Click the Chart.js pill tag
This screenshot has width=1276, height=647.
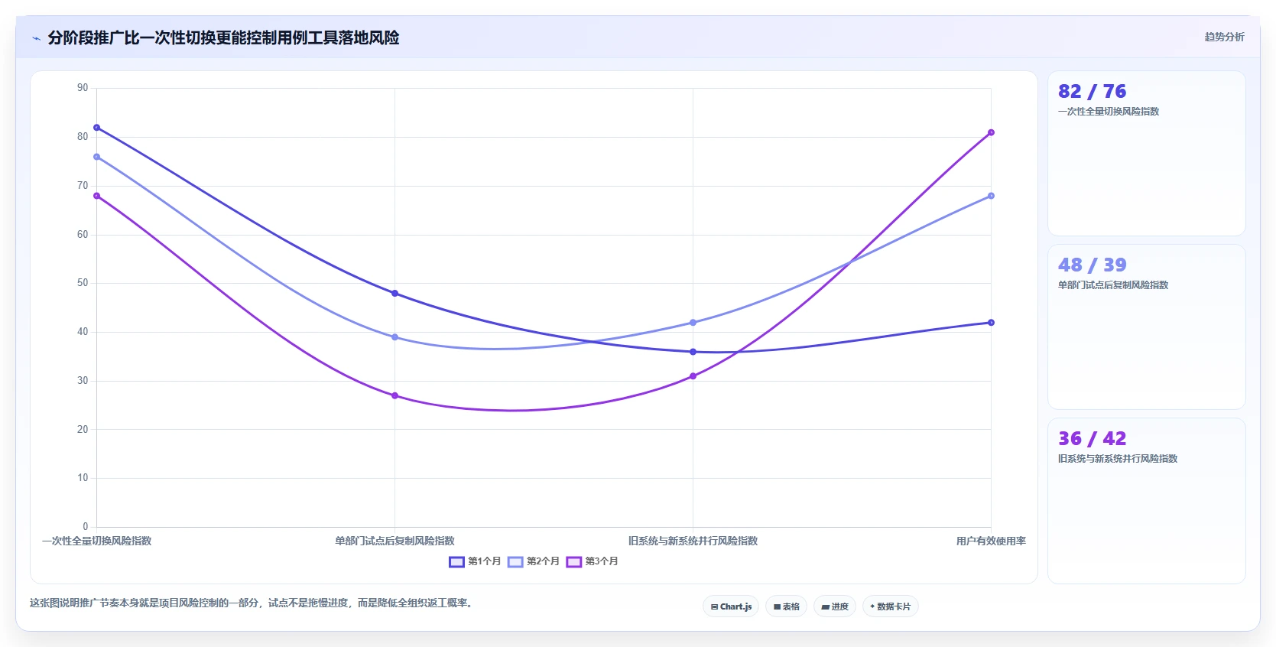pos(731,606)
